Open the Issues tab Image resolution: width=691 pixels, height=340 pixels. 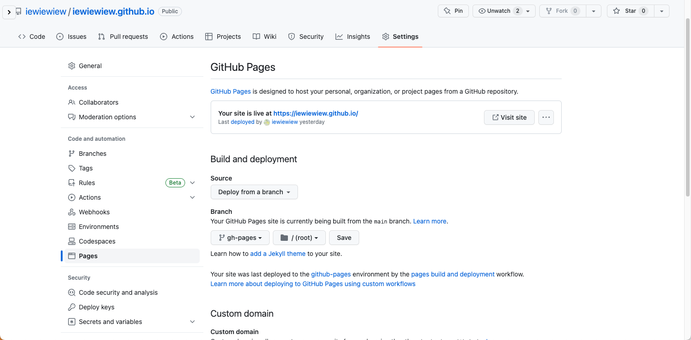pyautogui.click(x=71, y=37)
